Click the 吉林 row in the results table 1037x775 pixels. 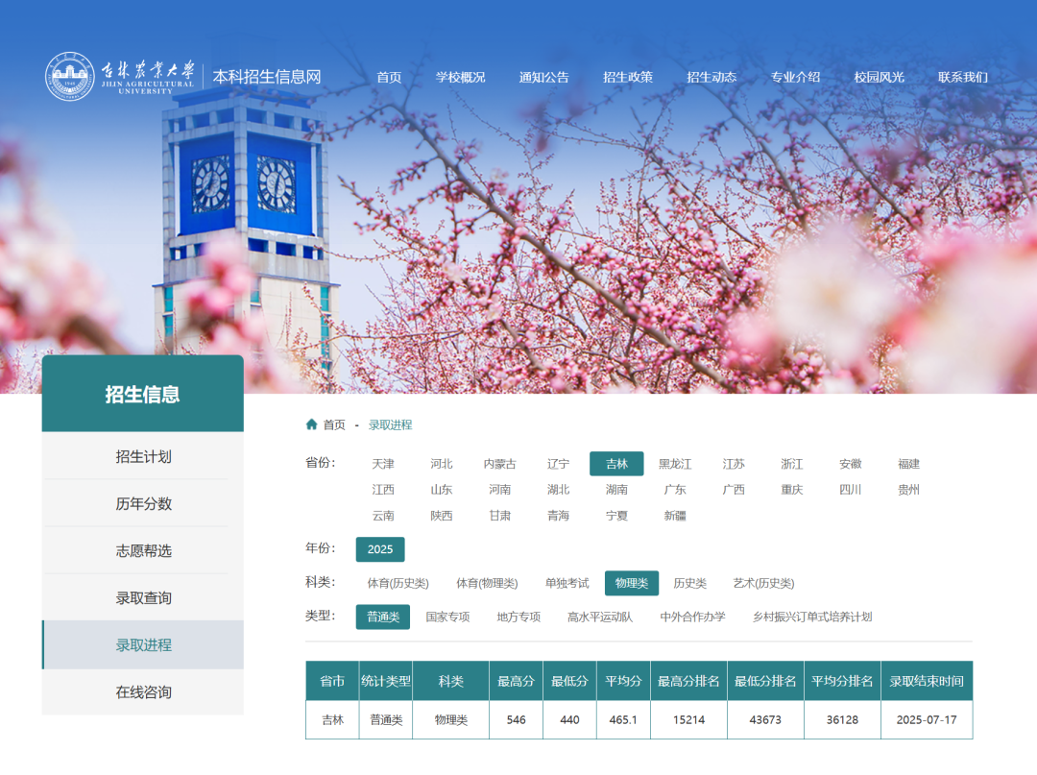point(331,719)
